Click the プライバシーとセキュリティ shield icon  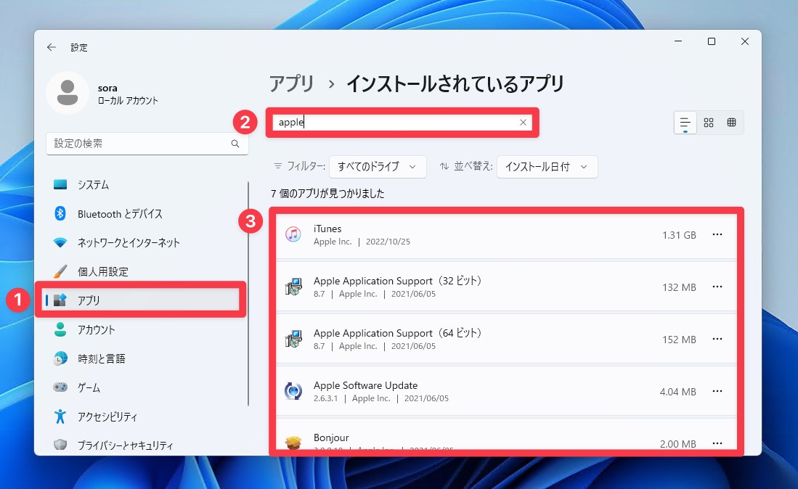(x=60, y=445)
